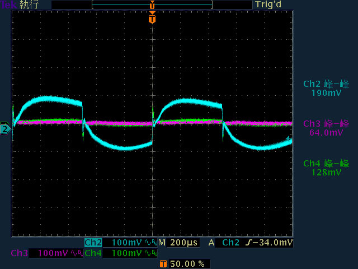Click the rising edge trigger slope icon
This screenshot has width=358, height=269.
[x=248, y=243]
